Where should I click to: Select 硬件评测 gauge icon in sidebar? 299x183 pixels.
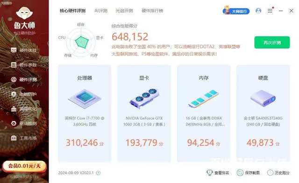pyautogui.click(x=14, y=79)
